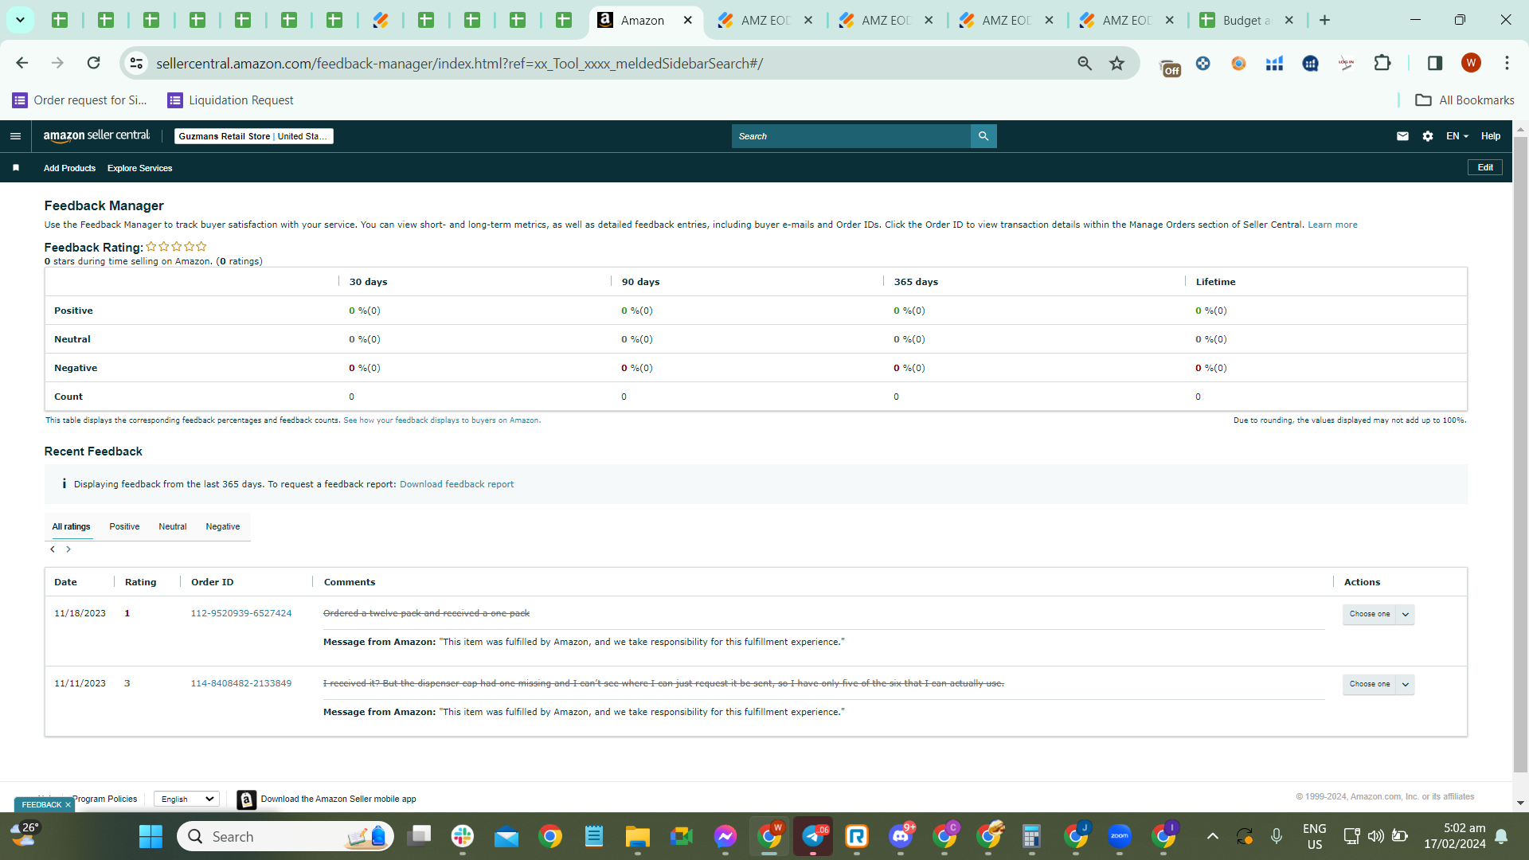1529x860 pixels.
Task: Bookmark this page with the star icon
Action: [1117, 63]
